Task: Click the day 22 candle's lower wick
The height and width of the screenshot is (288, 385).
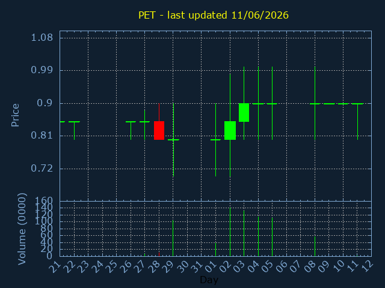Action: pyautogui.click(x=75, y=131)
